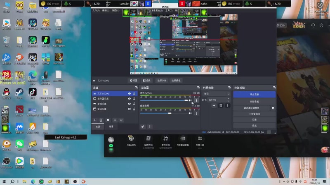Open NGA官方 tool in background app

(131, 141)
